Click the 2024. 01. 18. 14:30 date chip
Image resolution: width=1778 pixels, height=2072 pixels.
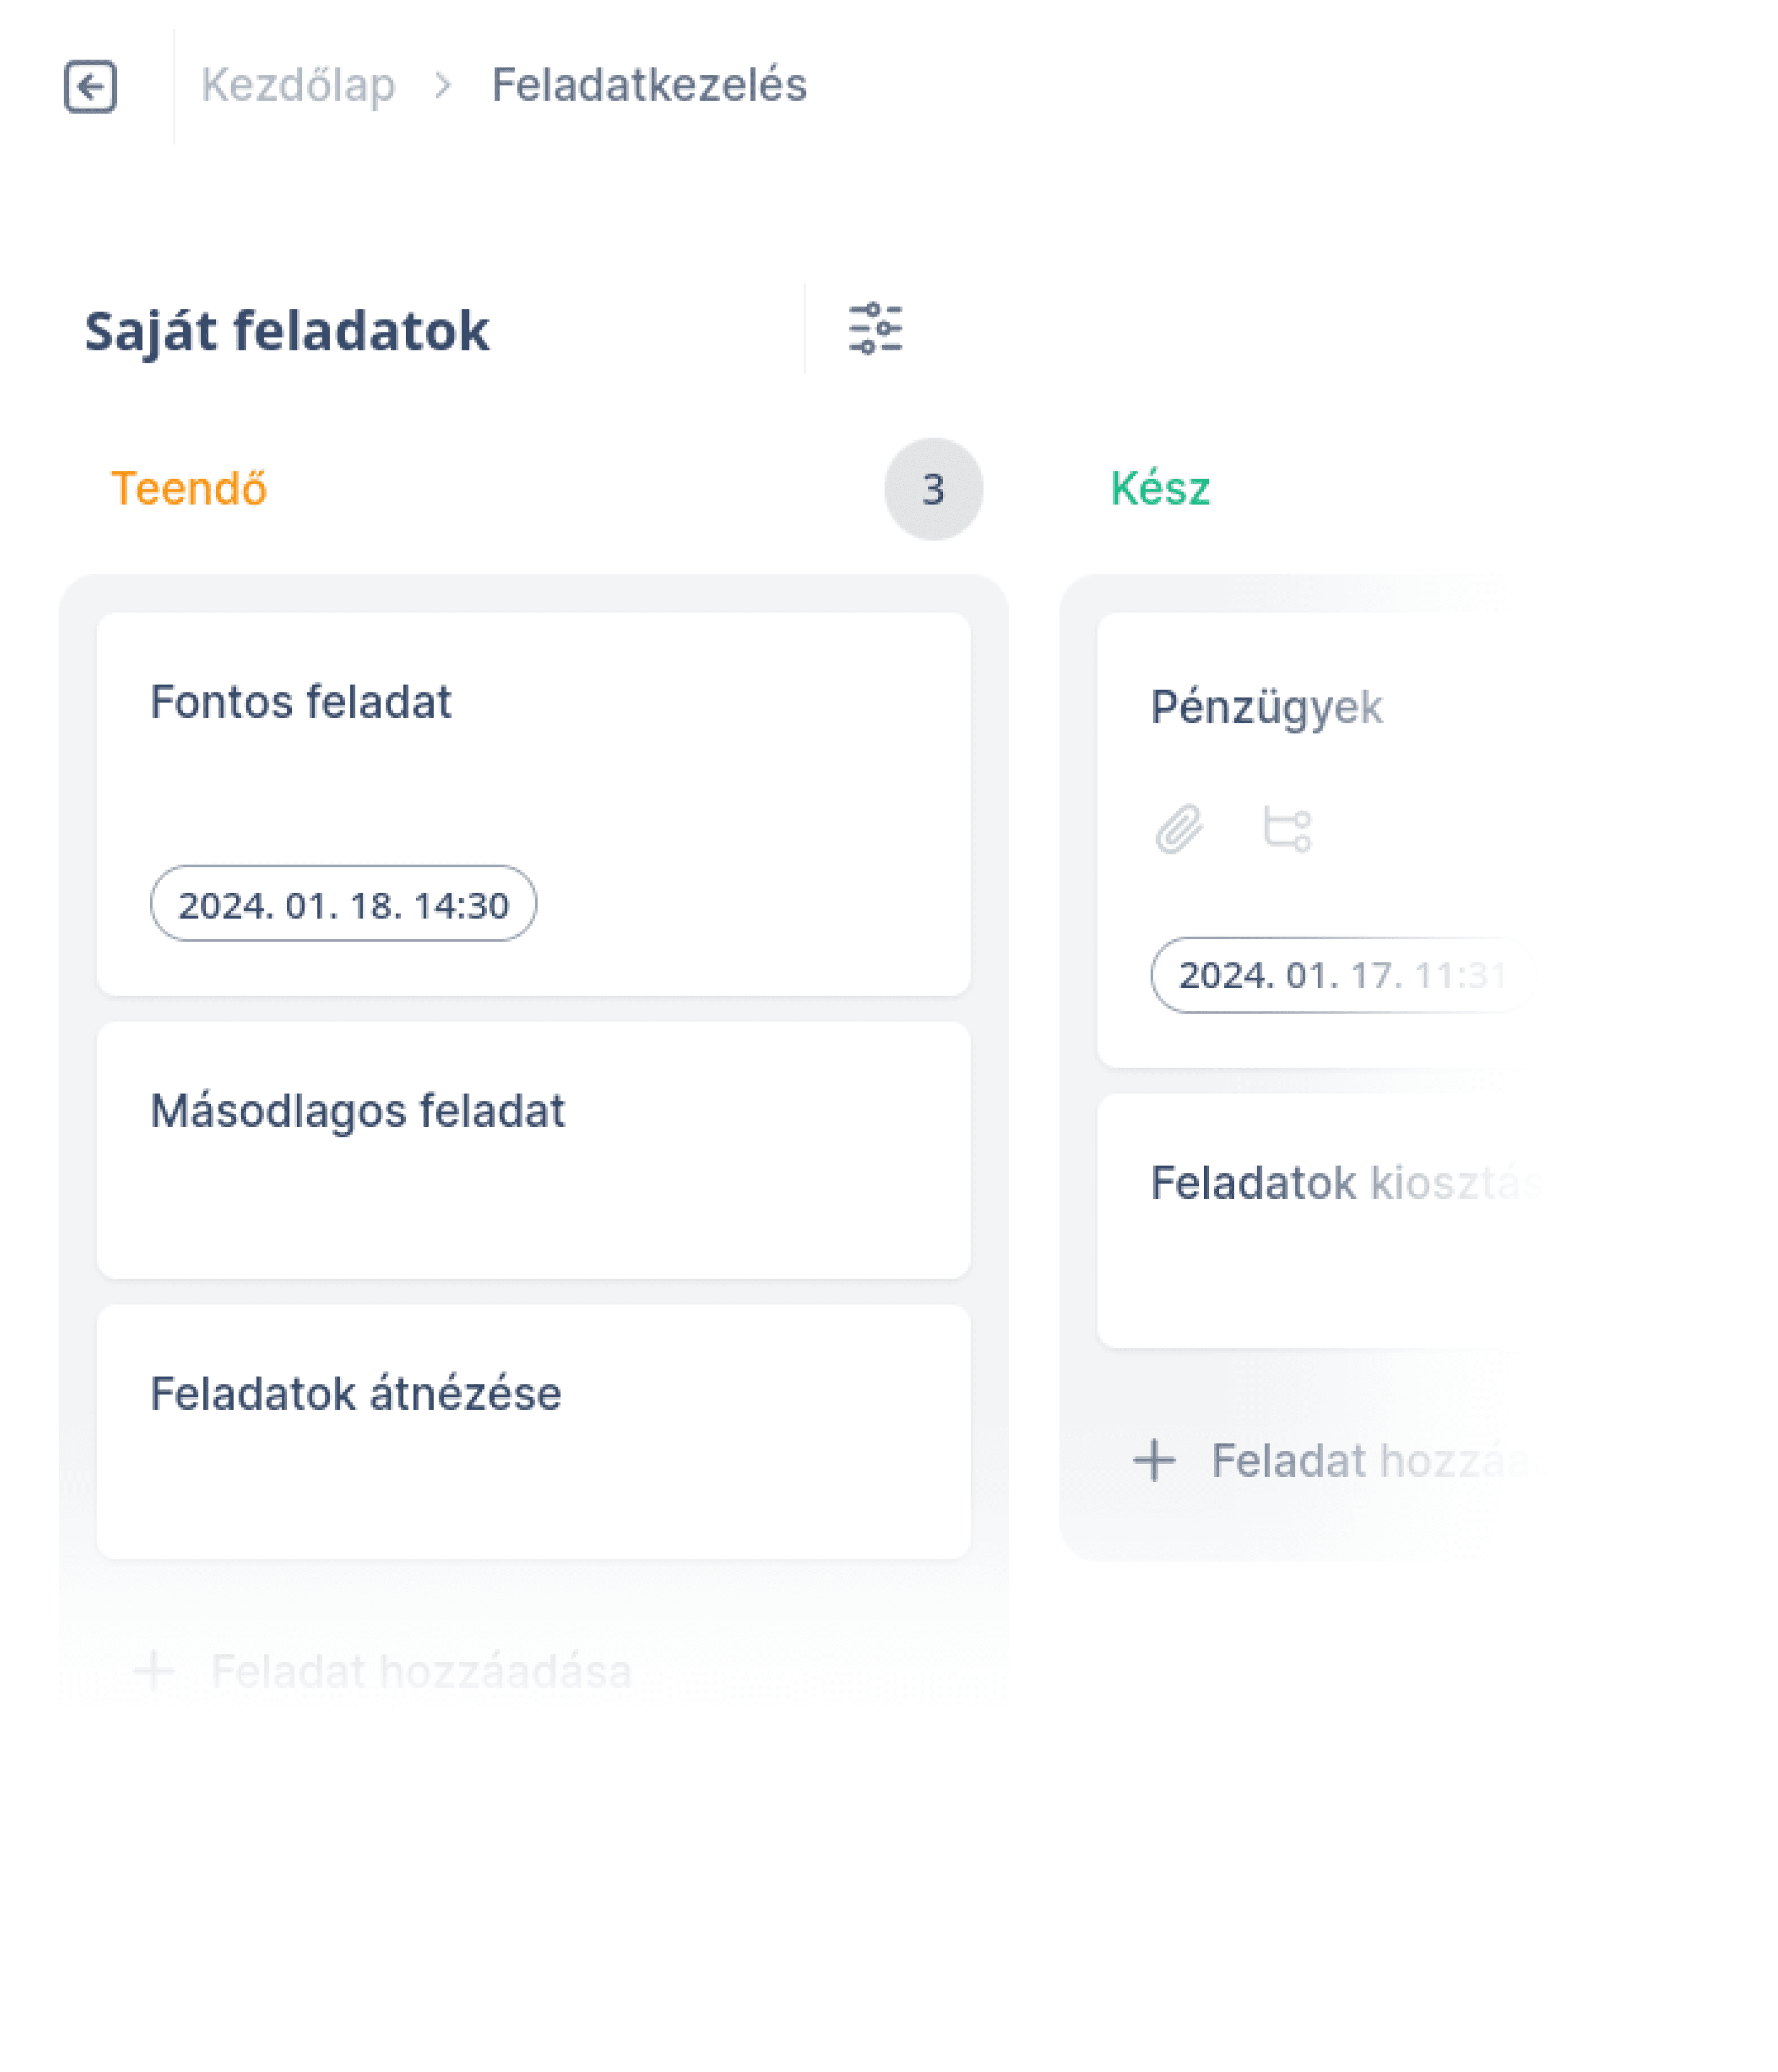(x=344, y=903)
